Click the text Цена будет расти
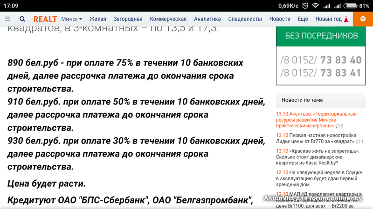The image size is (373, 209). click(46, 183)
